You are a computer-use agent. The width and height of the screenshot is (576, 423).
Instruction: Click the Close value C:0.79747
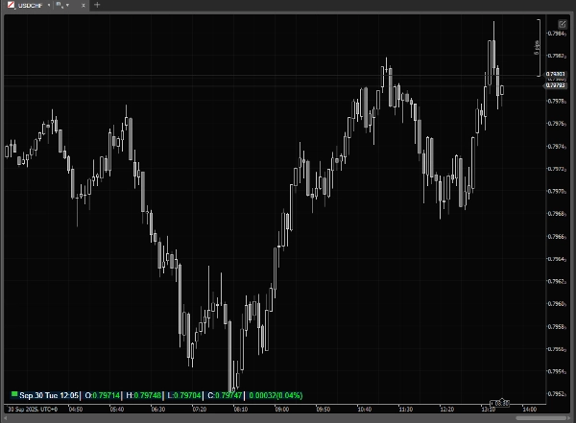[225, 394]
